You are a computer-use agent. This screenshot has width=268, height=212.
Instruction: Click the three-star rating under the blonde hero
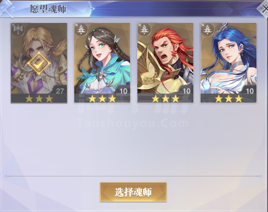coord(39,98)
